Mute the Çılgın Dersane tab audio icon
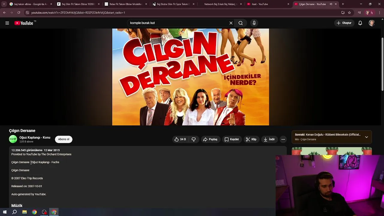The width and height of the screenshot is (384, 216). tap(331, 4)
